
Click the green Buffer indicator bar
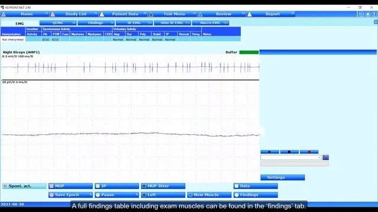pos(249,52)
